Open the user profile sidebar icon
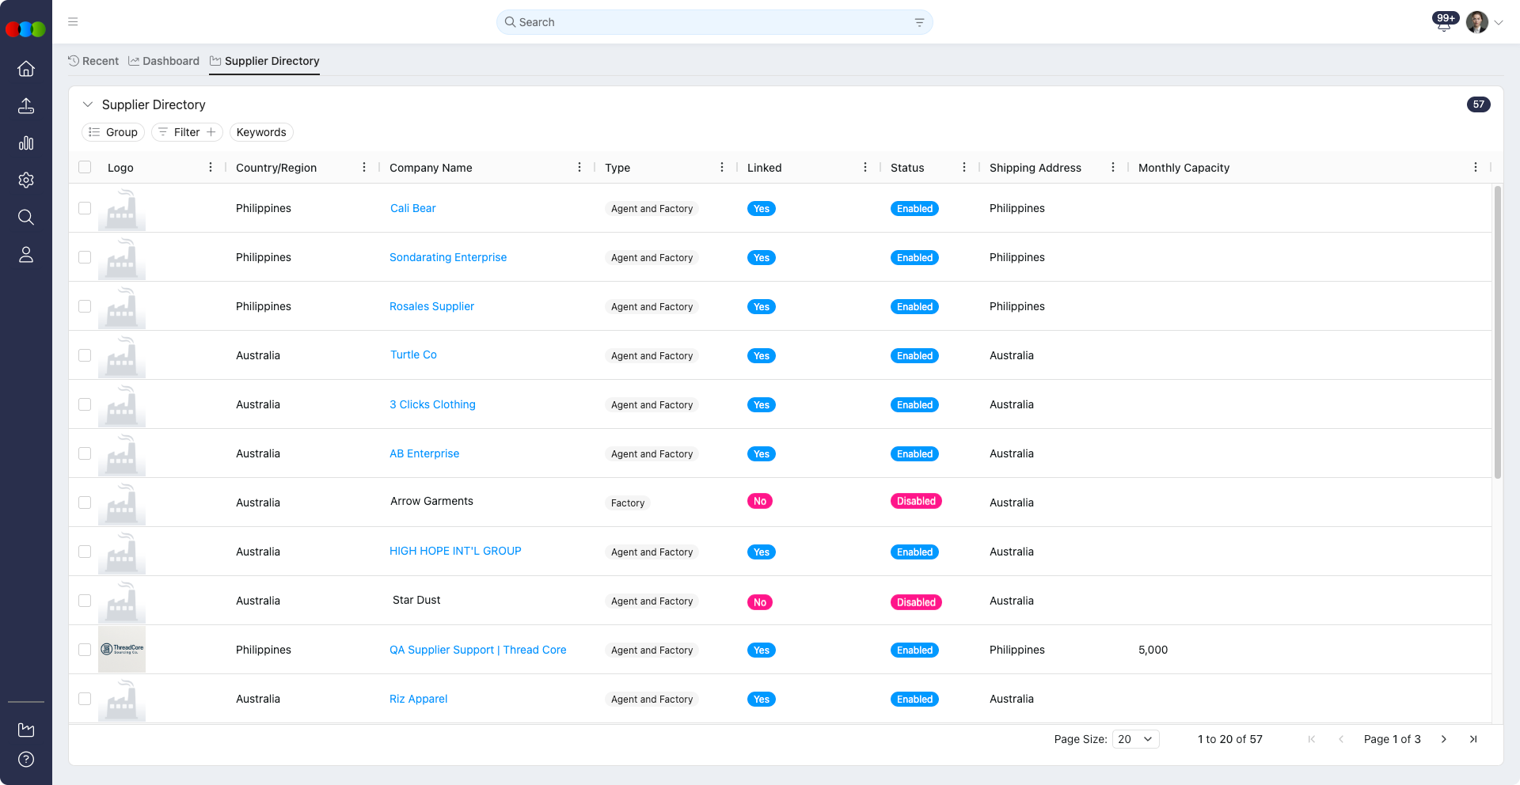 (26, 255)
